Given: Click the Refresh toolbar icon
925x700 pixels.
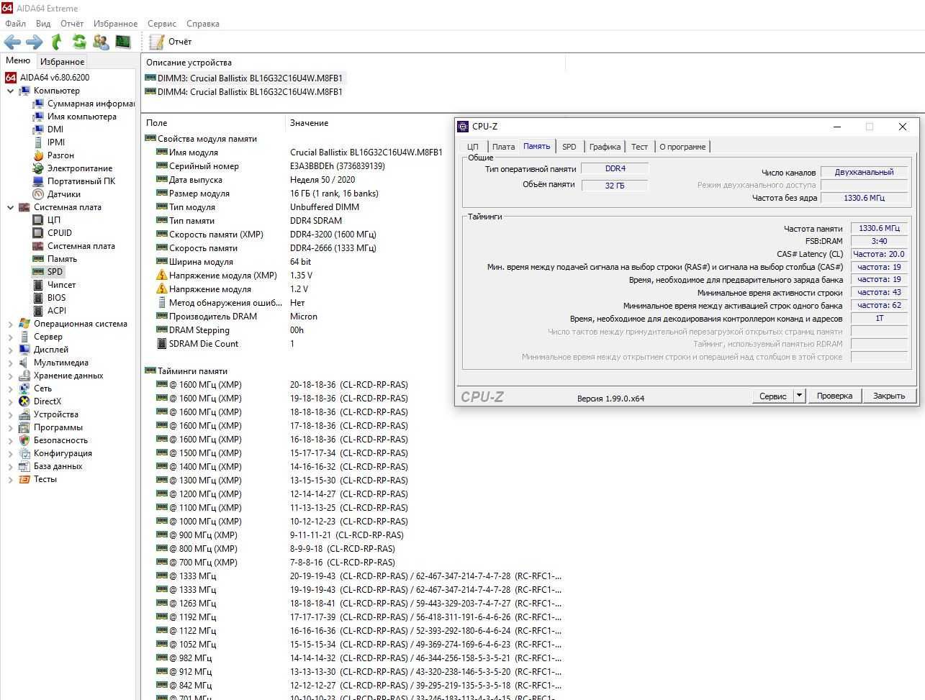Looking at the screenshot, I should coord(78,42).
